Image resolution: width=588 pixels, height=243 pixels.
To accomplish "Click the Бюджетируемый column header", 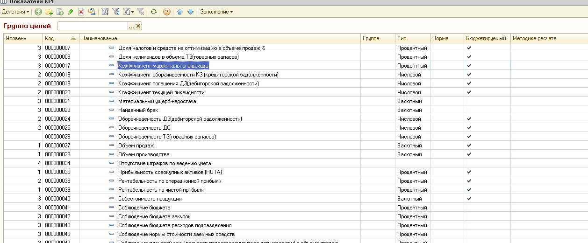I will pyautogui.click(x=487, y=38).
